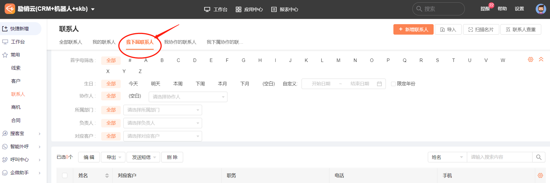
Task: Click the 常用 star icon in sidebar
Action: [x=5, y=55]
